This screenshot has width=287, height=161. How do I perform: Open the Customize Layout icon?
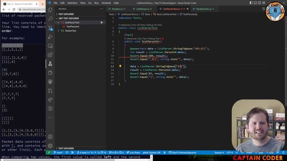pyautogui.click(x=264, y=3)
